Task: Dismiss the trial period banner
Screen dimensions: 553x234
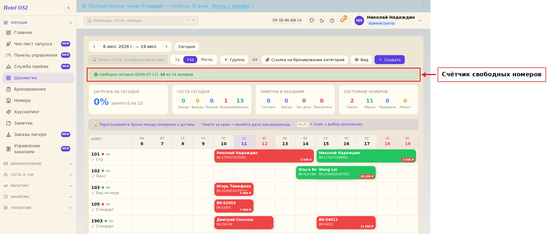Action: click(x=424, y=6)
